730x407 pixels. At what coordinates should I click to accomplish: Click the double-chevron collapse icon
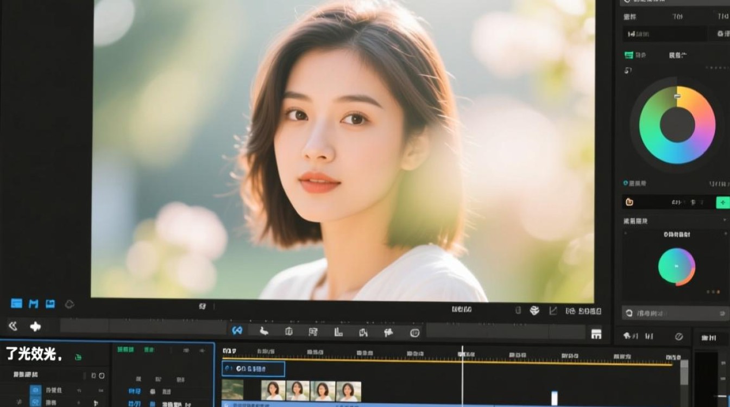click(x=13, y=326)
